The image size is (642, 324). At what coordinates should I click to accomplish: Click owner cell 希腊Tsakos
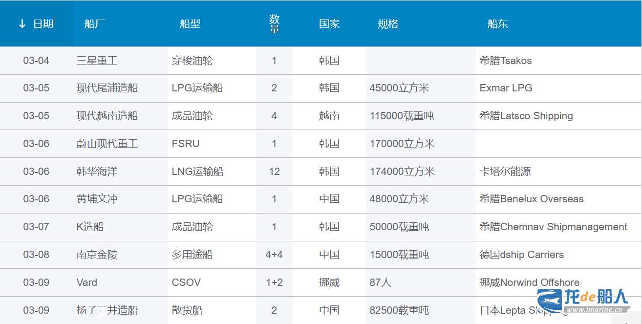pyautogui.click(x=506, y=61)
